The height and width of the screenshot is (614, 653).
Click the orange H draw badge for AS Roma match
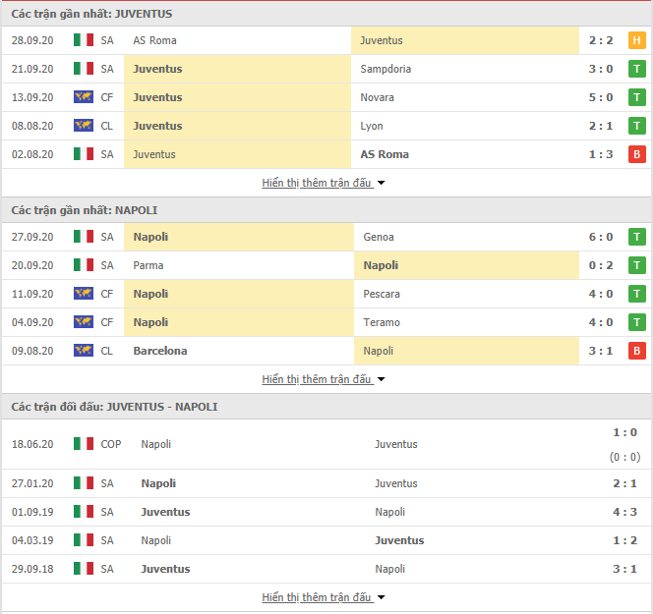coord(636,40)
